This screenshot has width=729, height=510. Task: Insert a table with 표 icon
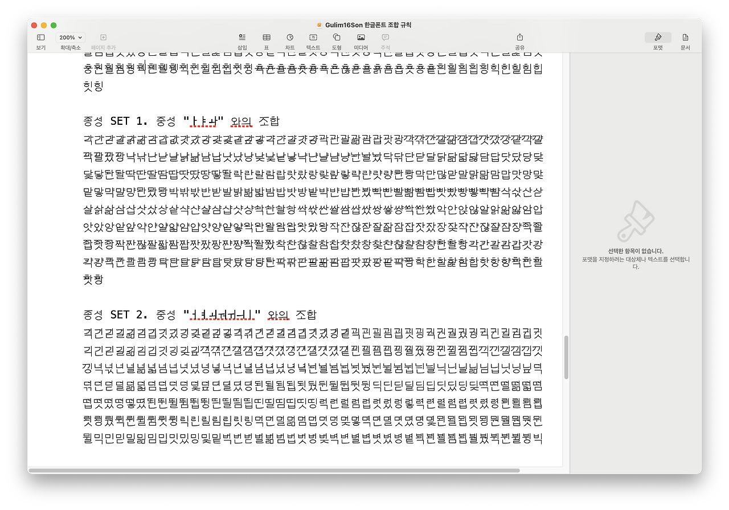tap(266, 38)
